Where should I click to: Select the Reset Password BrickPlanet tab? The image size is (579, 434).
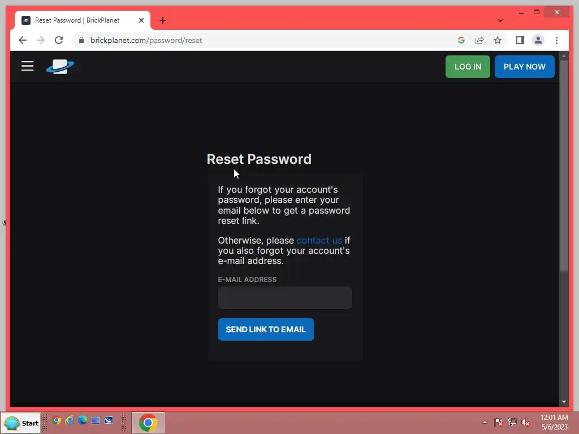click(77, 20)
